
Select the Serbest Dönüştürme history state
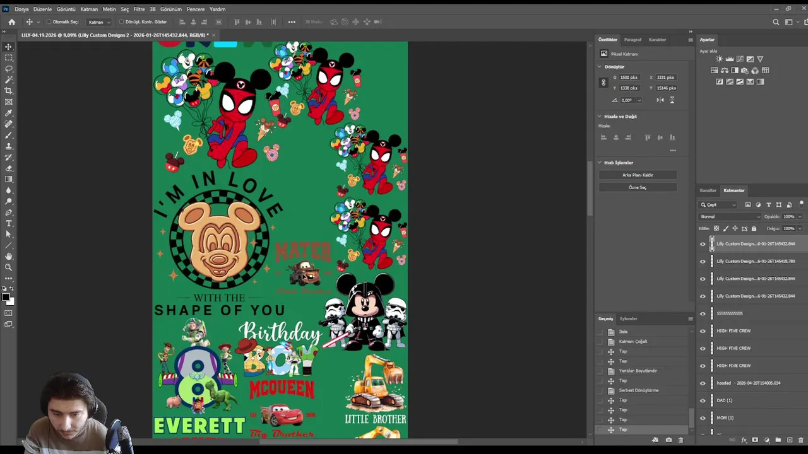pos(638,390)
